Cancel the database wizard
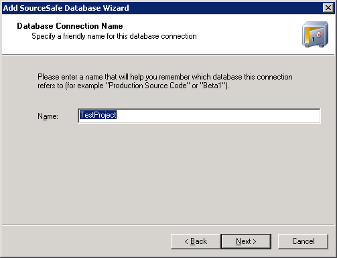337x258 pixels. click(303, 241)
